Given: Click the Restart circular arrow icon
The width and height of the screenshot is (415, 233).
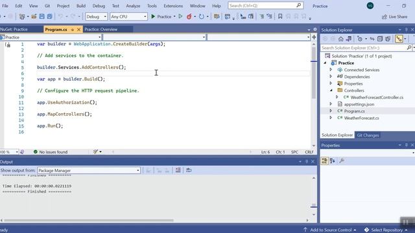Looking at the screenshot, I should (202, 16).
